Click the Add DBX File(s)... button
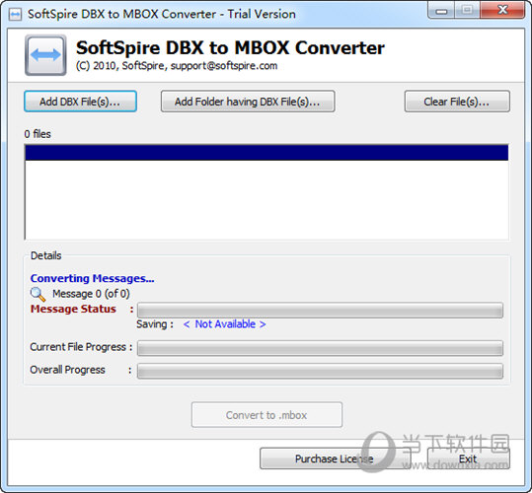Viewport: 532px width, 493px height. [x=80, y=102]
